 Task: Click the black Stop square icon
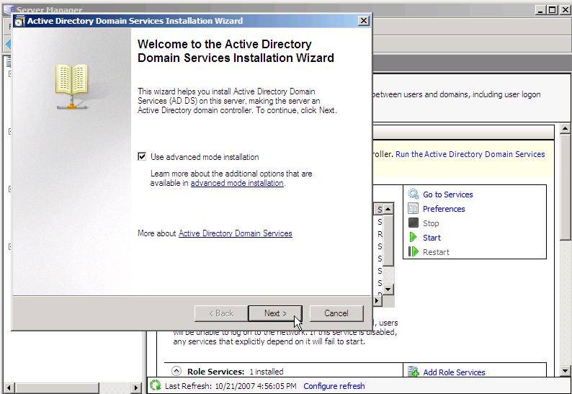[414, 223]
